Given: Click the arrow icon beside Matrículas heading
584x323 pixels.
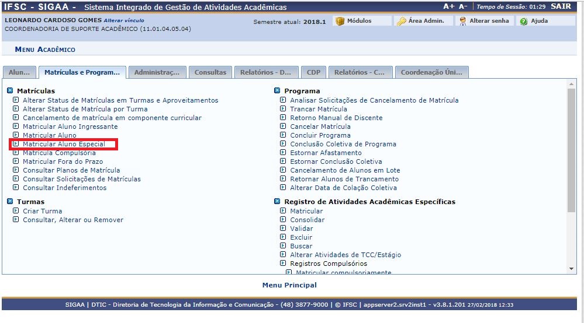Looking at the screenshot, I should click(10, 91).
